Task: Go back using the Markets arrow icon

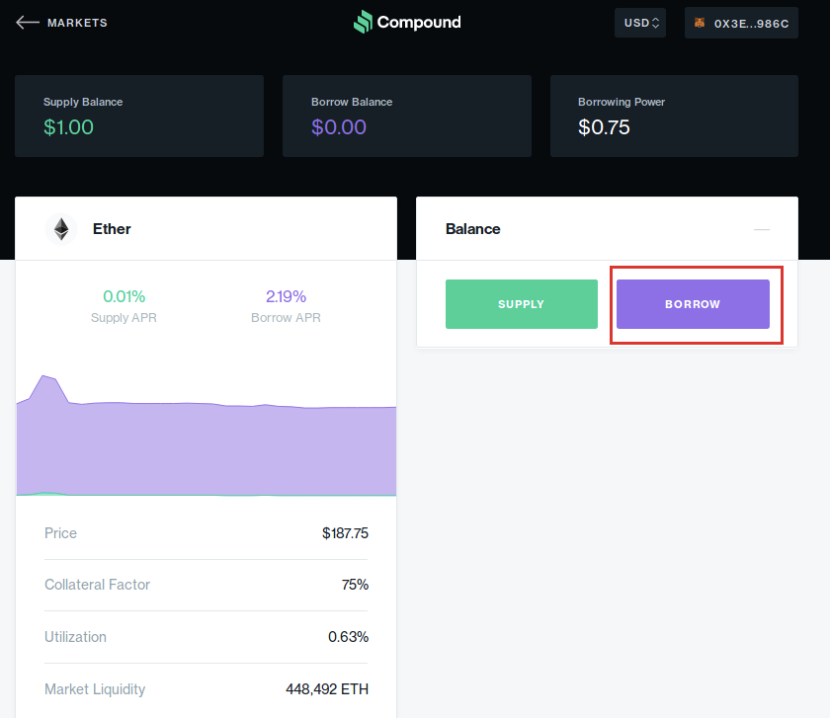Action: (x=28, y=23)
